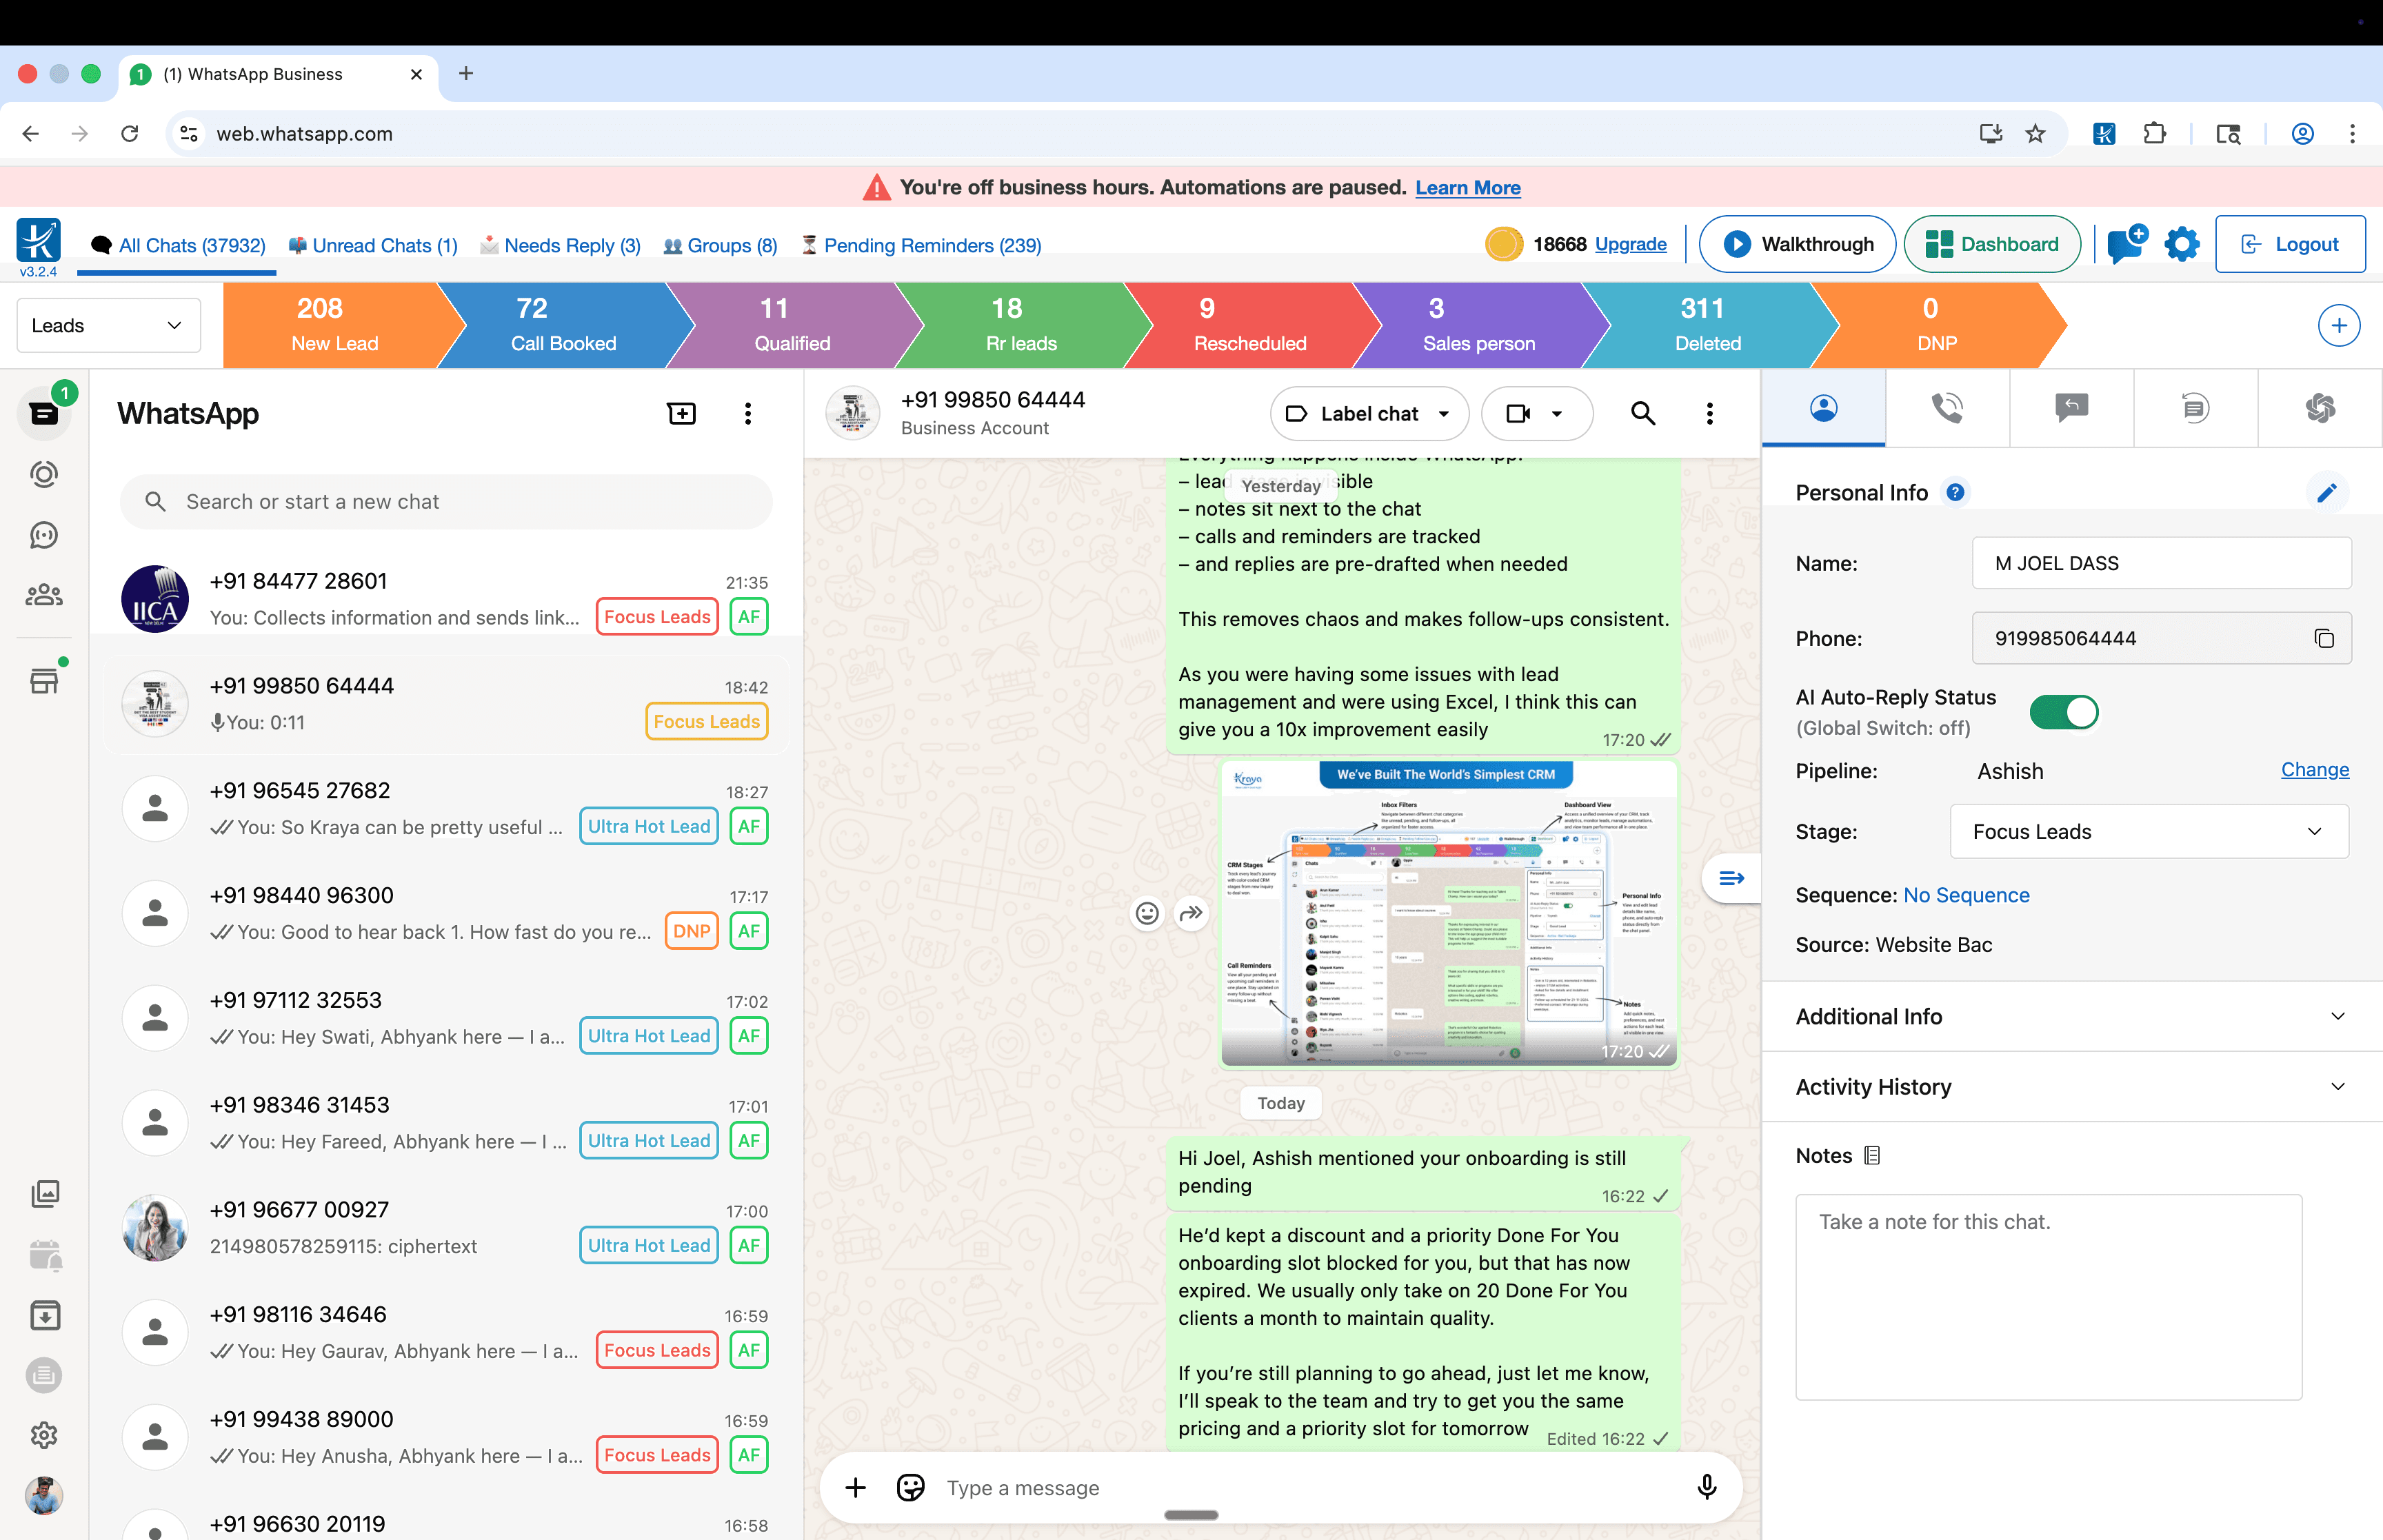The width and height of the screenshot is (2383, 1540).
Task: Click the new chat icon beside the WhatsApp title
Action: pos(681,413)
